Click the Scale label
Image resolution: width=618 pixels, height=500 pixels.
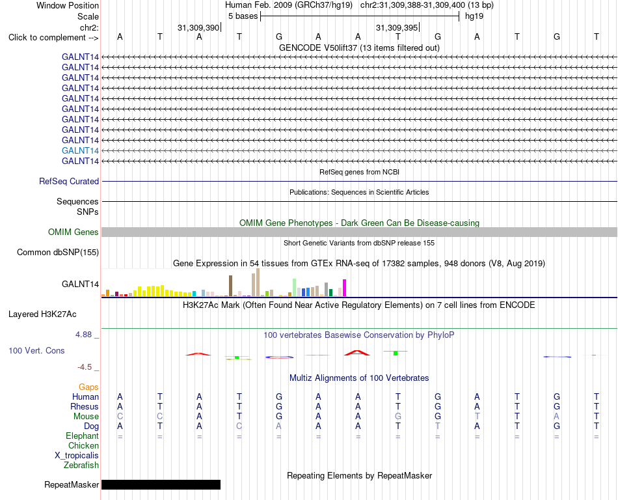[88, 16]
